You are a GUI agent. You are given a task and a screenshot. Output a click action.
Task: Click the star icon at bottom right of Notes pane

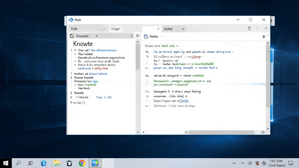coord(263,132)
